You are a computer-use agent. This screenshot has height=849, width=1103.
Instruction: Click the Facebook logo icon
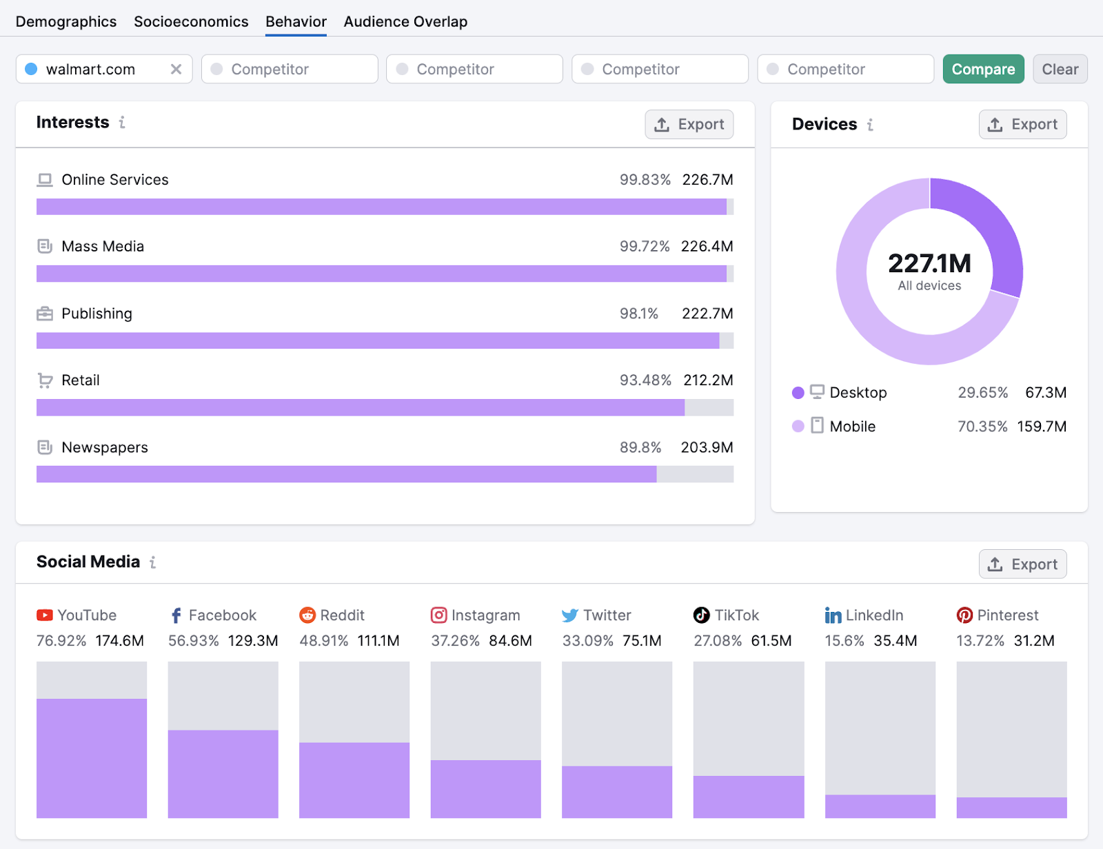point(176,615)
